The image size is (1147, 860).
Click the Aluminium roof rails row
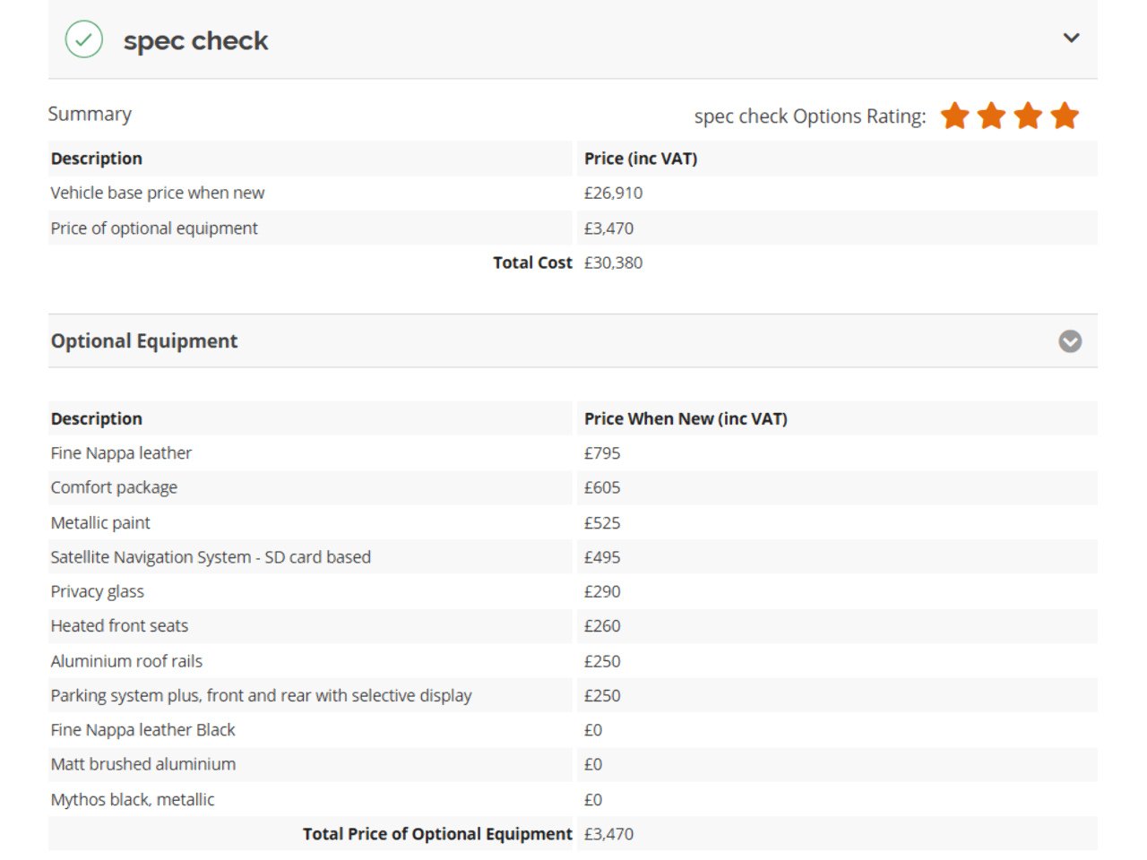[x=126, y=661]
